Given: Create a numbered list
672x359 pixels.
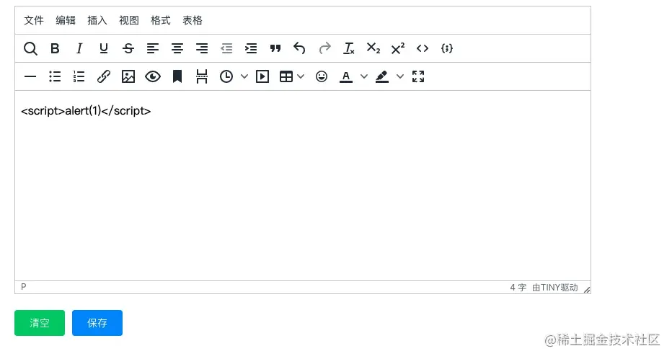Looking at the screenshot, I should [79, 76].
